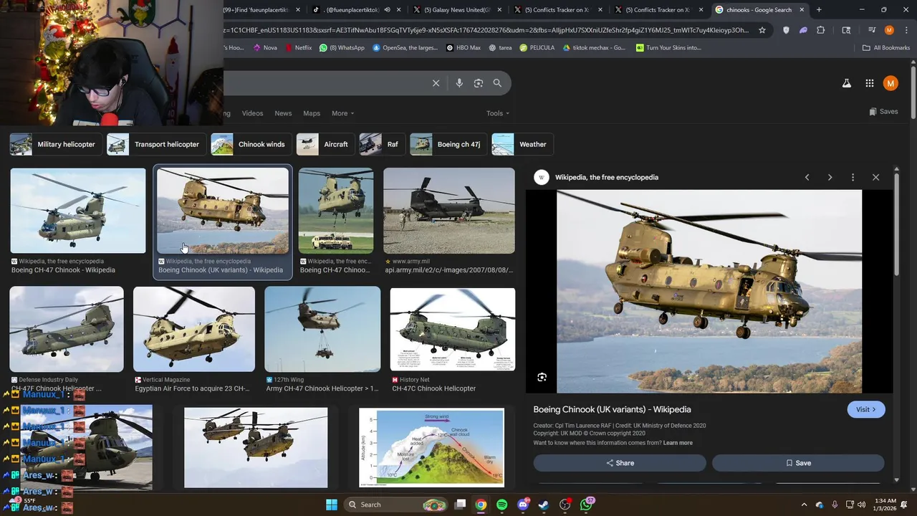This screenshot has height=516, width=917.
Task: Open a new browser tab
Action: [819, 10]
